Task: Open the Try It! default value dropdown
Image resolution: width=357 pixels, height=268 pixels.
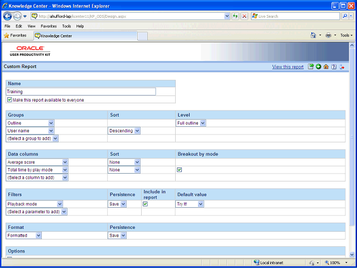Action: 190,204
